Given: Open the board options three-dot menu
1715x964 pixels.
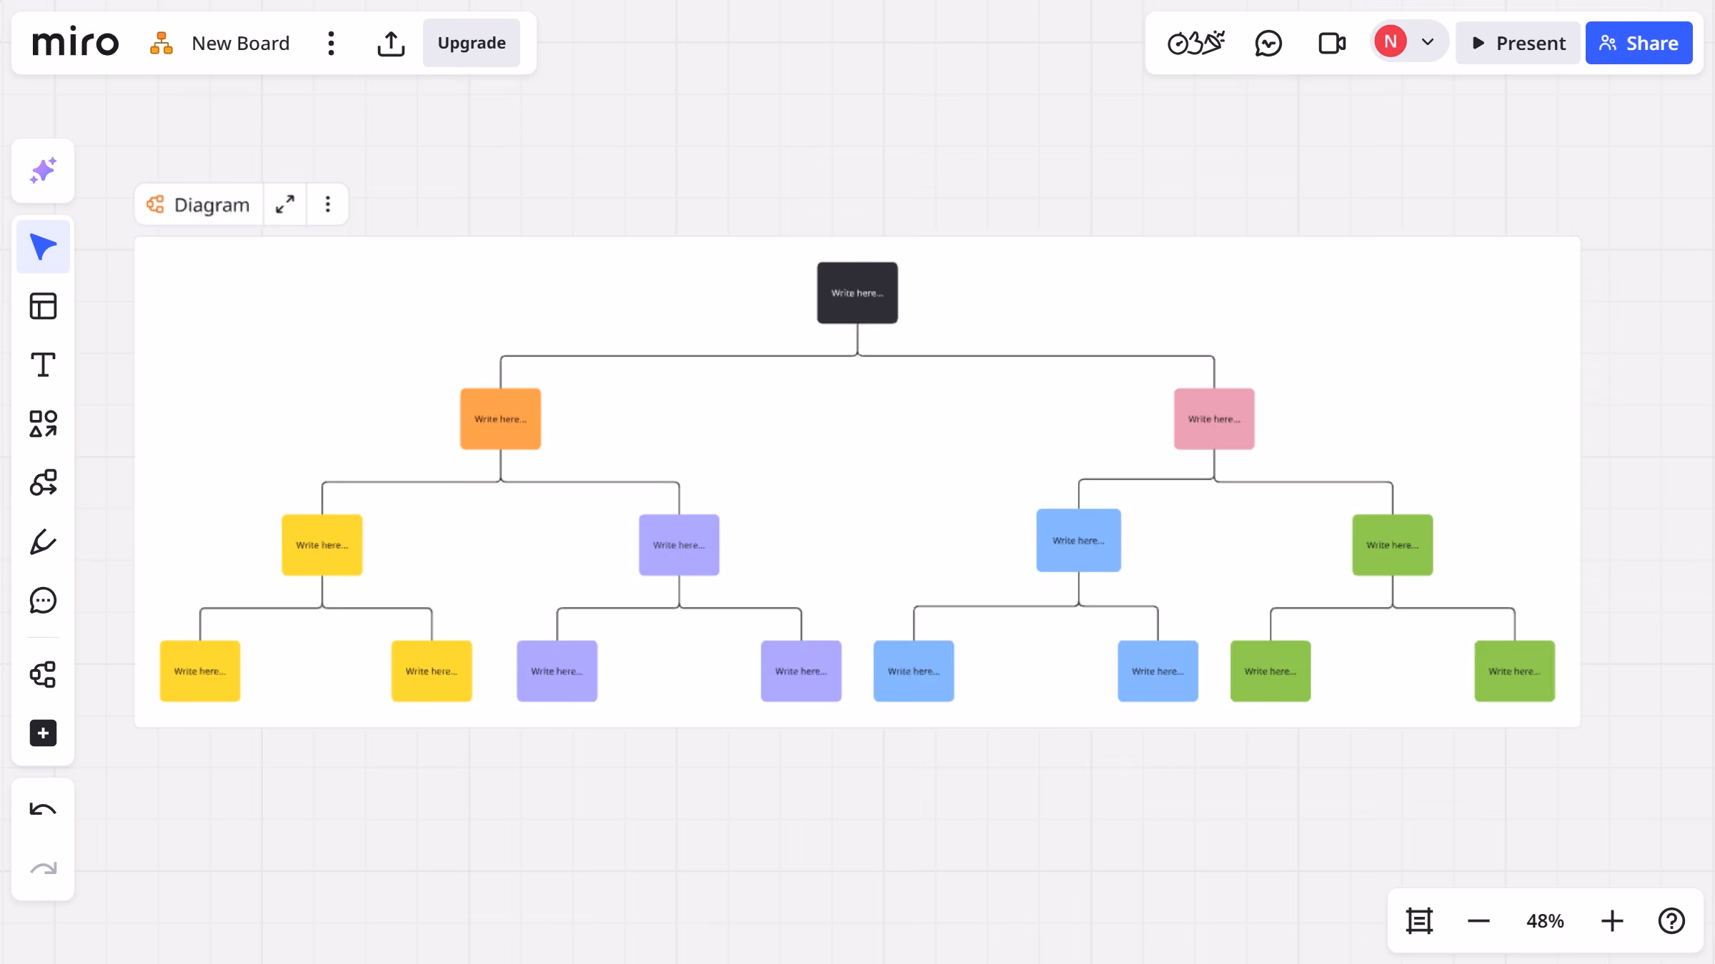Looking at the screenshot, I should [331, 44].
